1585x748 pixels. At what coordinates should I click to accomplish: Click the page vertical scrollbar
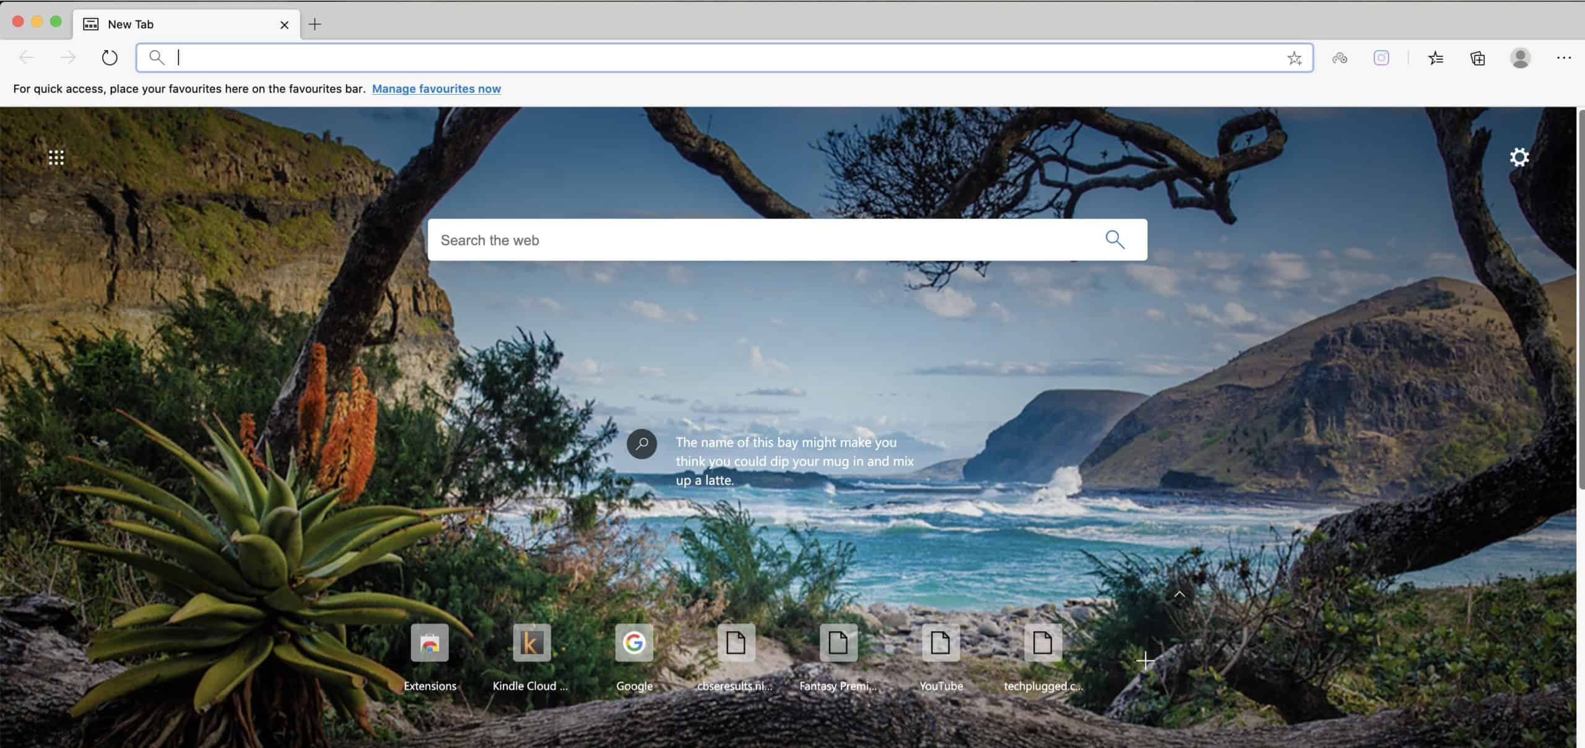pyautogui.click(x=1581, y=297)
